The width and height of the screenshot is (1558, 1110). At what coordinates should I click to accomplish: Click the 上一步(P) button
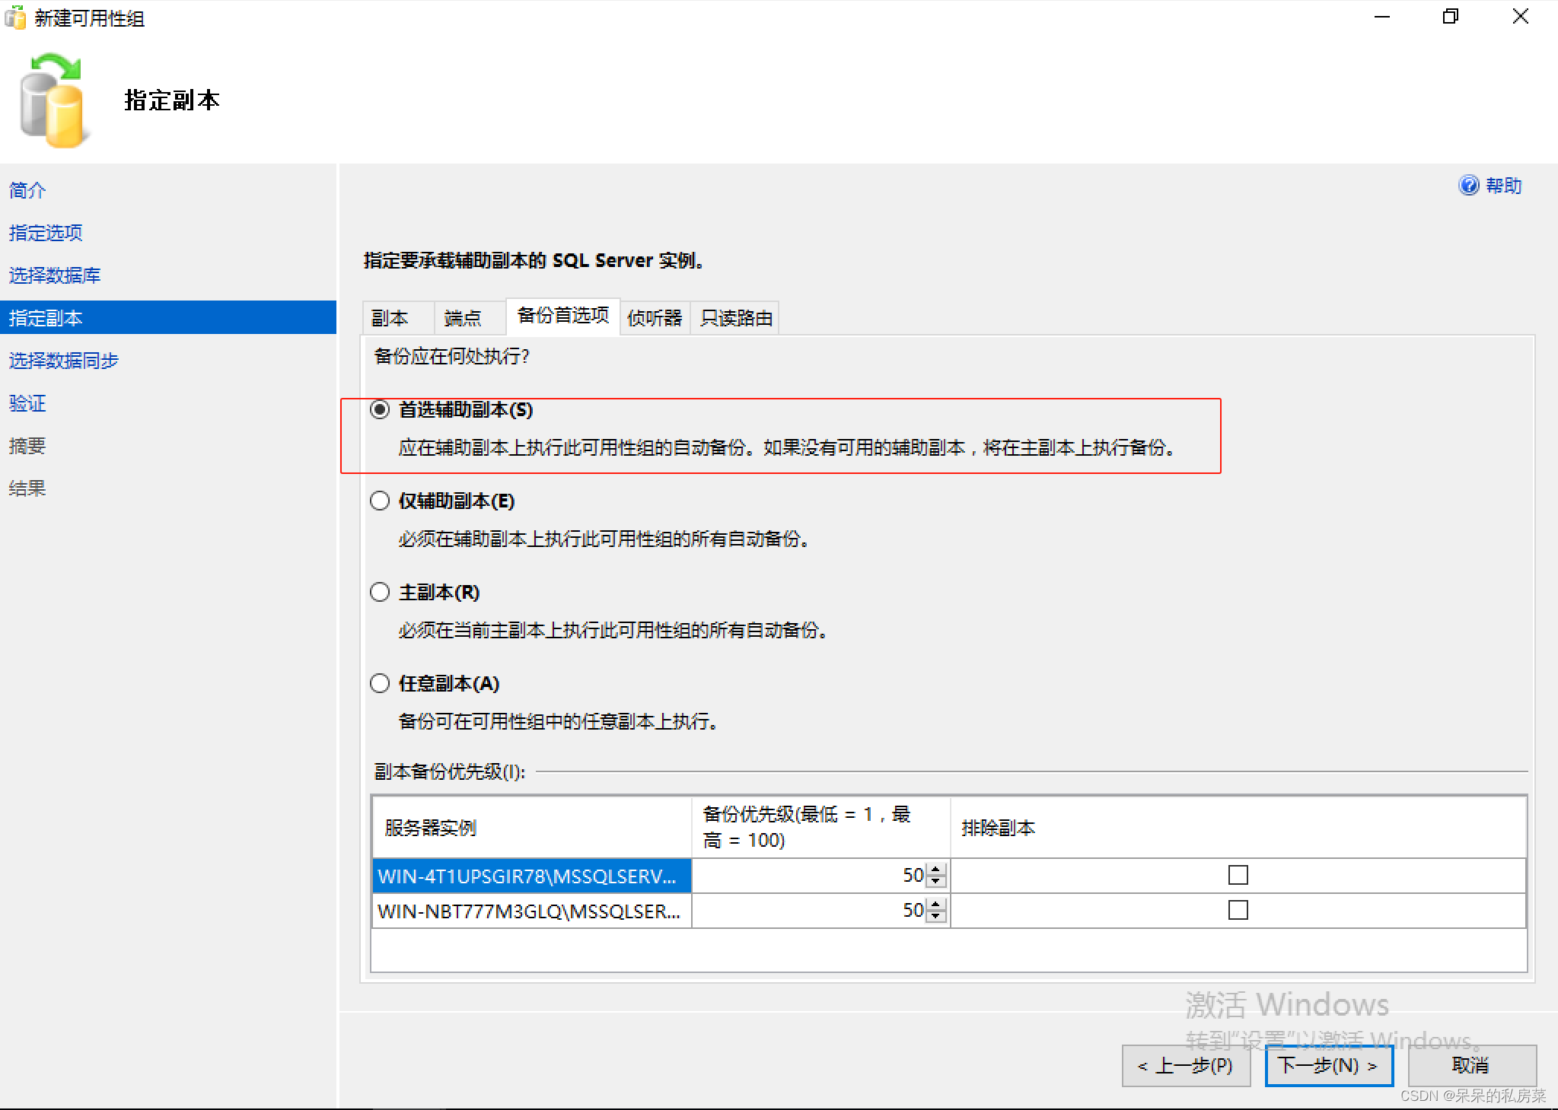click(1186, 1066)
